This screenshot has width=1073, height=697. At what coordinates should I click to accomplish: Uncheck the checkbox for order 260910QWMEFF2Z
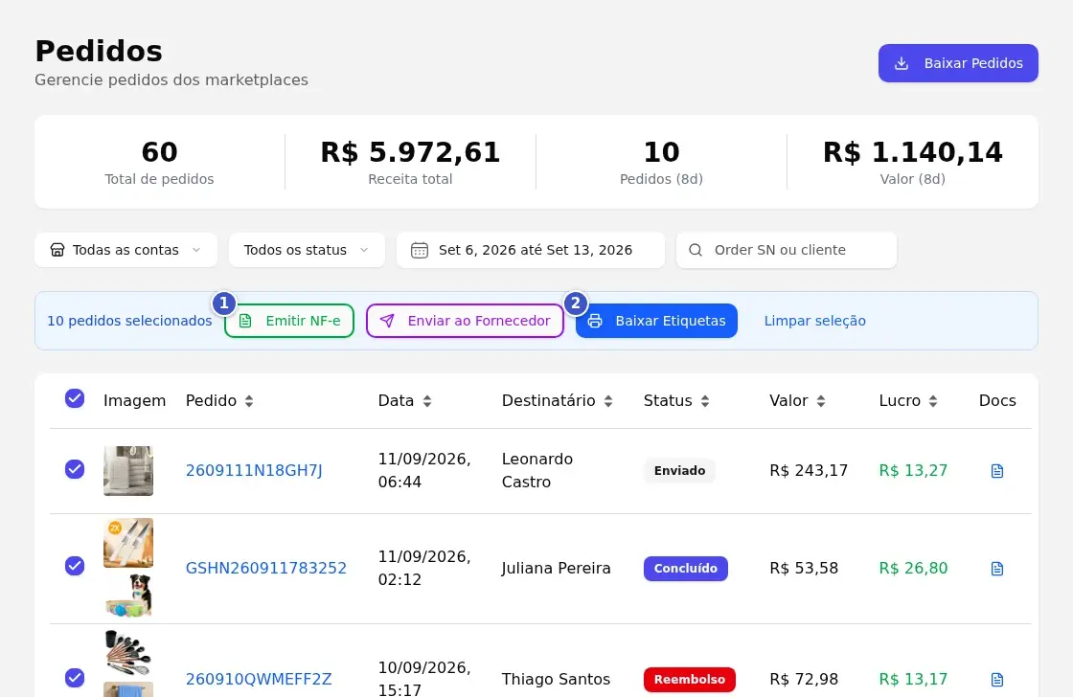pyautogui.click(x=75, y=678)
